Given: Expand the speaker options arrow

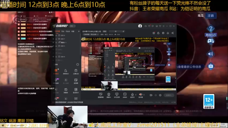Looking at the screenshot, I should pyautogui.click(x=144, y=95).
